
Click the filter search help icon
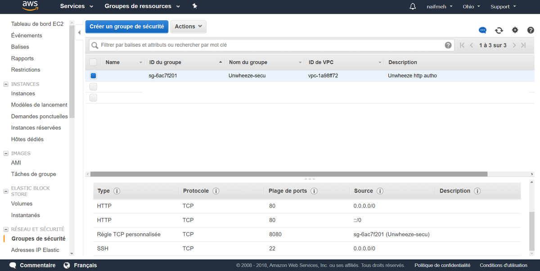click(448, 45)
